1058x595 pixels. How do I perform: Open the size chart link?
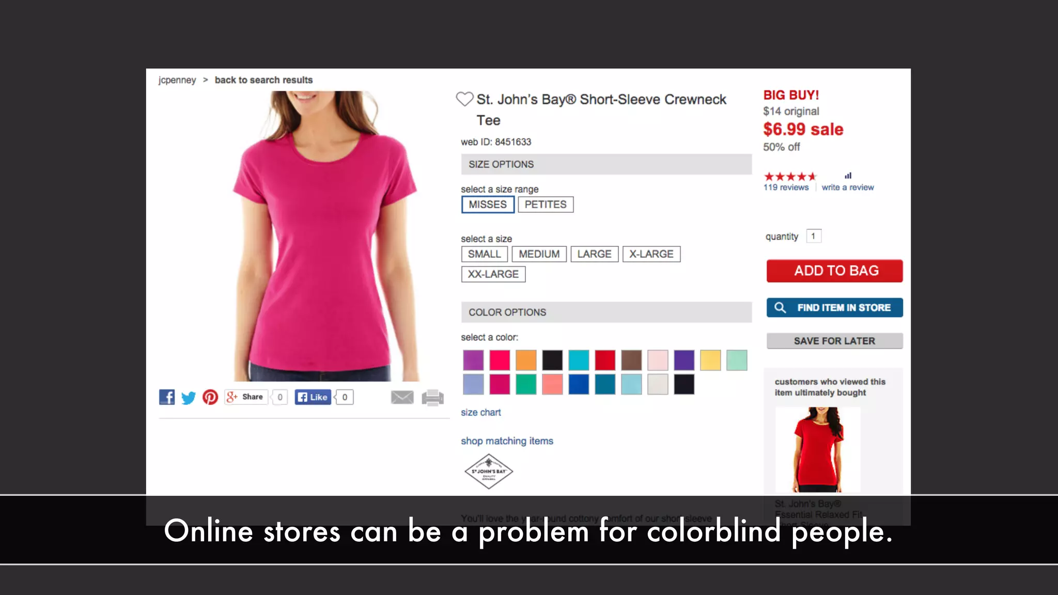(x=481, y=413)
